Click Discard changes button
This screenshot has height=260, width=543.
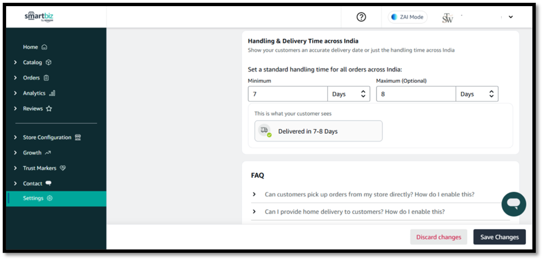(x=438, y=237)
